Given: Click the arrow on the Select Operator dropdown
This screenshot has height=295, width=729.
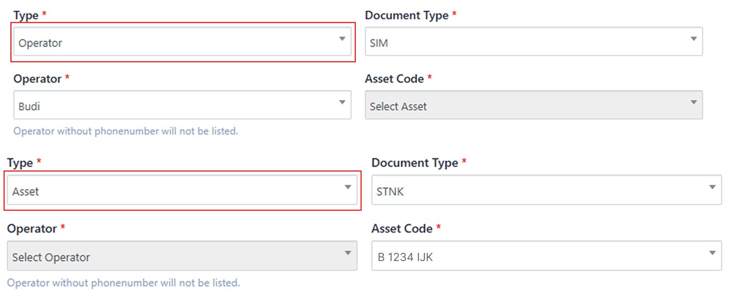Looking at the screenshot, I should (x=348, y=253).
